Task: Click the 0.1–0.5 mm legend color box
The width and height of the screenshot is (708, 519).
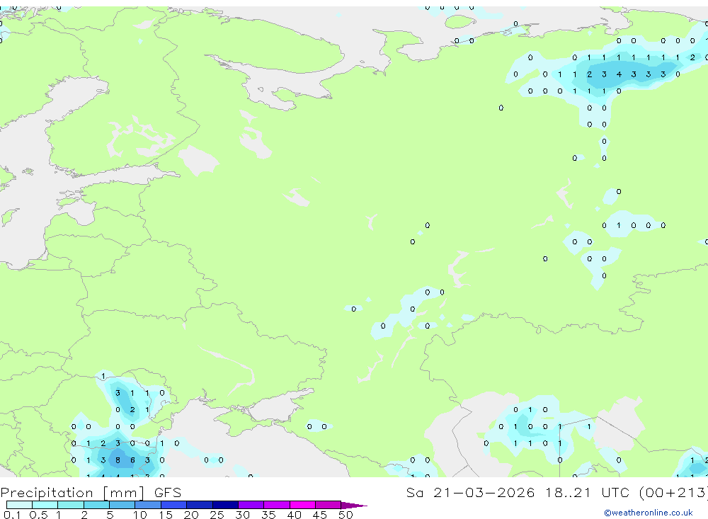Action: 19,505
